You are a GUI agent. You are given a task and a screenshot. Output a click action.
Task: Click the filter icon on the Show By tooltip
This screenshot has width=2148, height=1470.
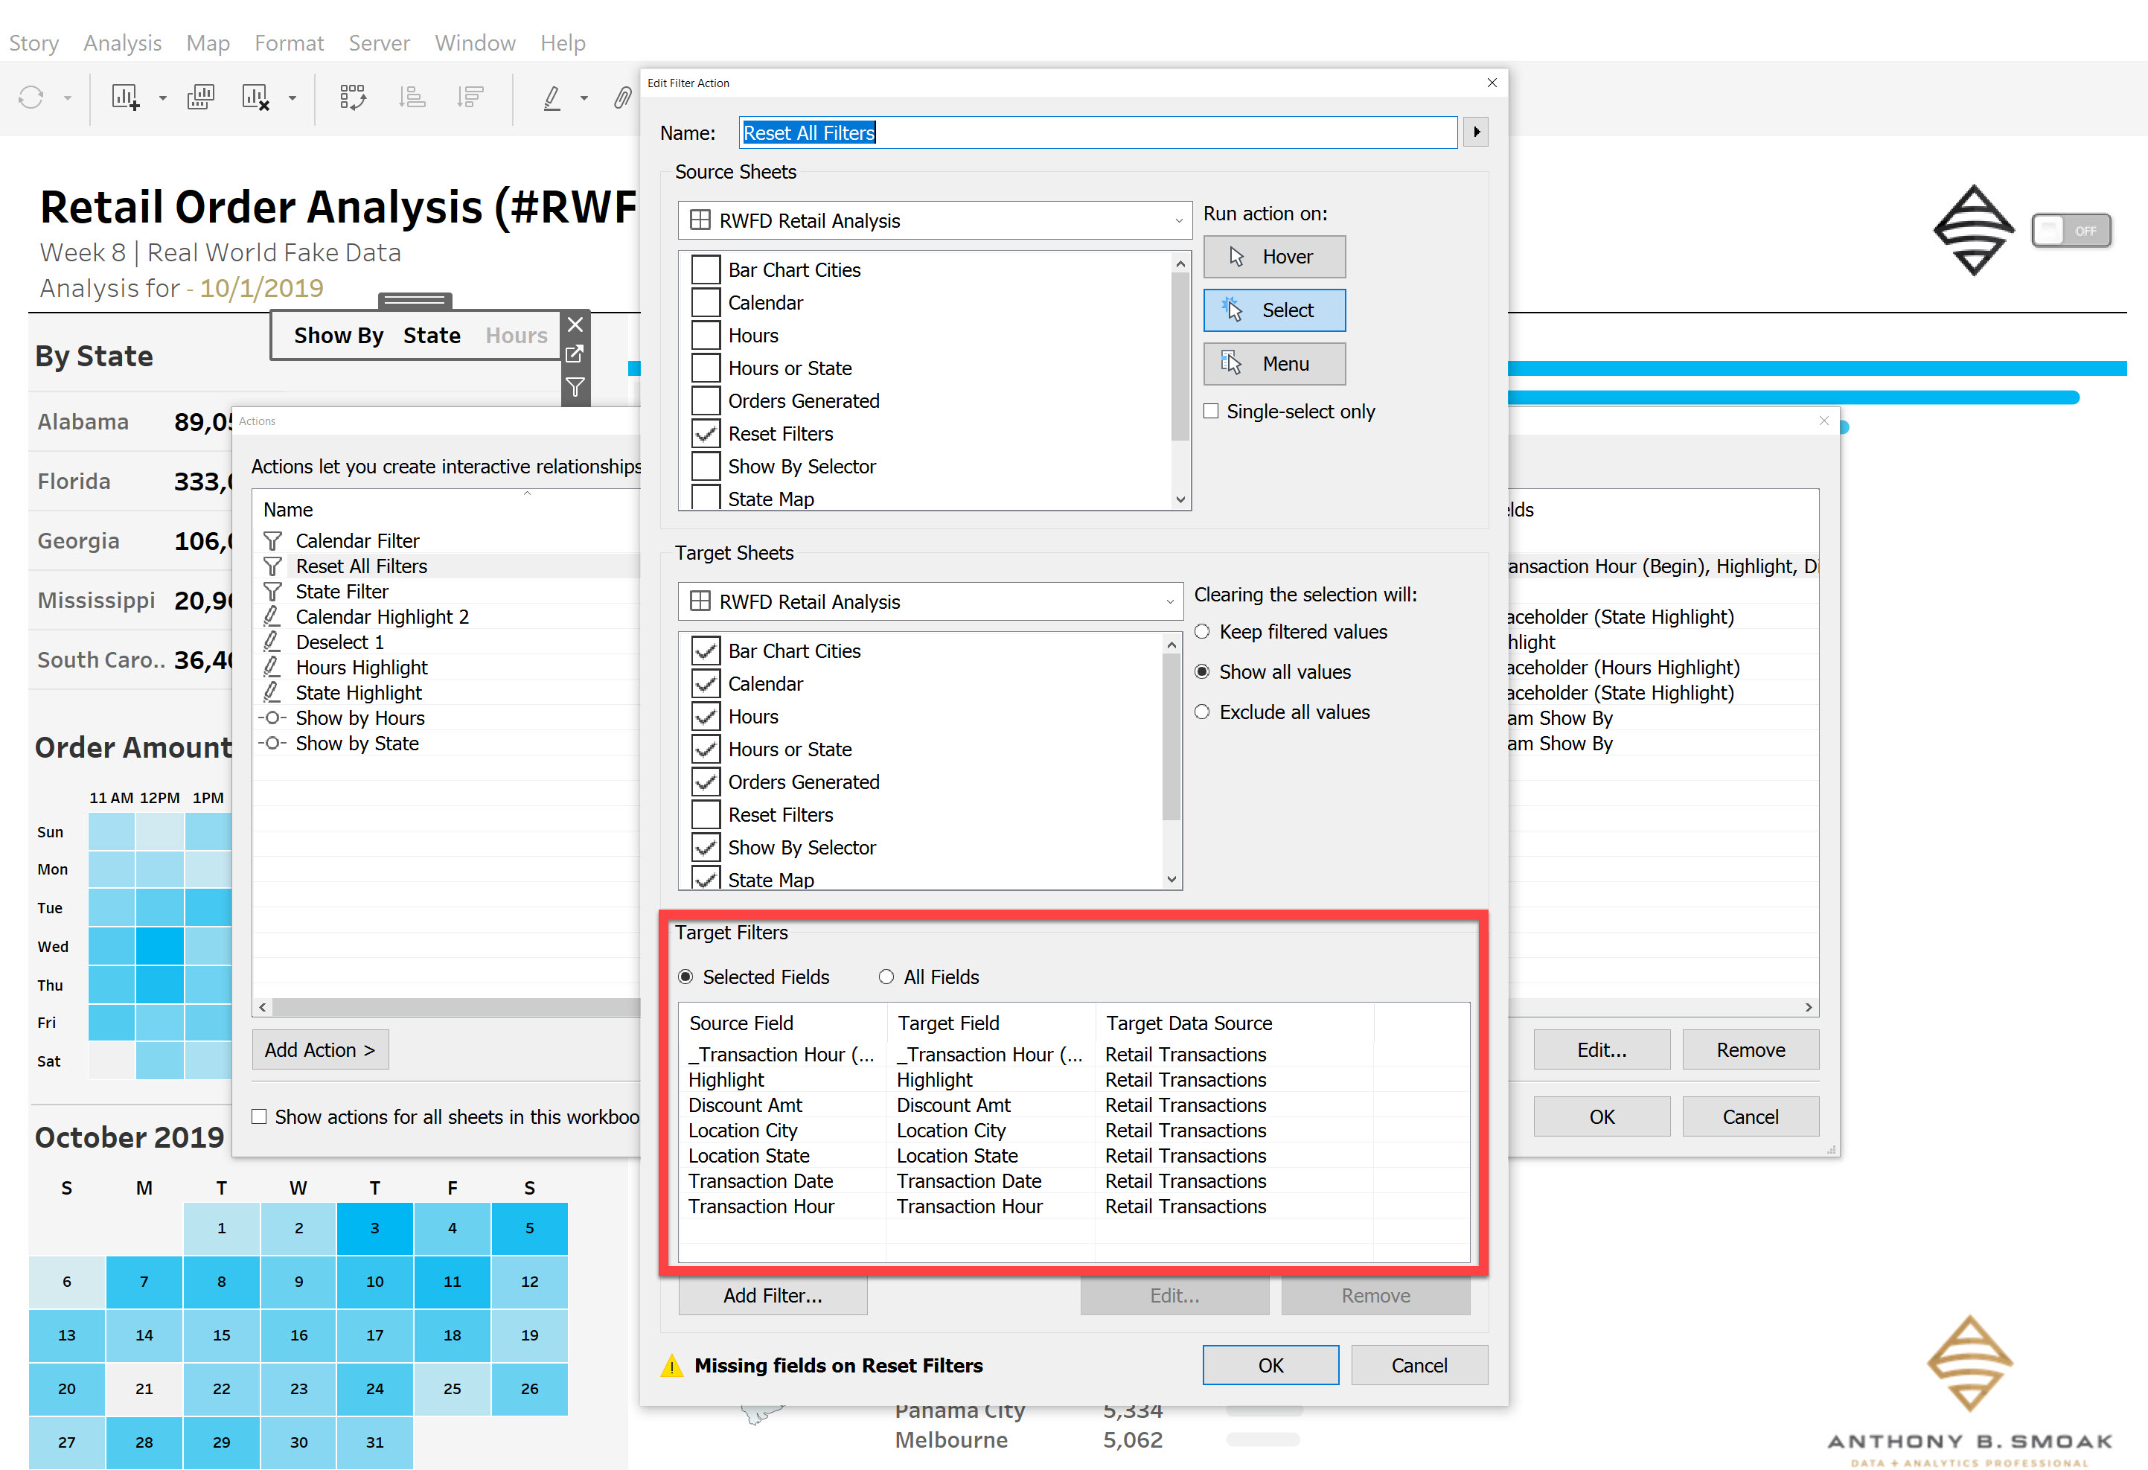coord(575,387)
